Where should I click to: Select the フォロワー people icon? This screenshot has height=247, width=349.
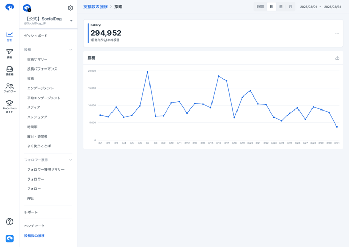[x=9, y=88]
